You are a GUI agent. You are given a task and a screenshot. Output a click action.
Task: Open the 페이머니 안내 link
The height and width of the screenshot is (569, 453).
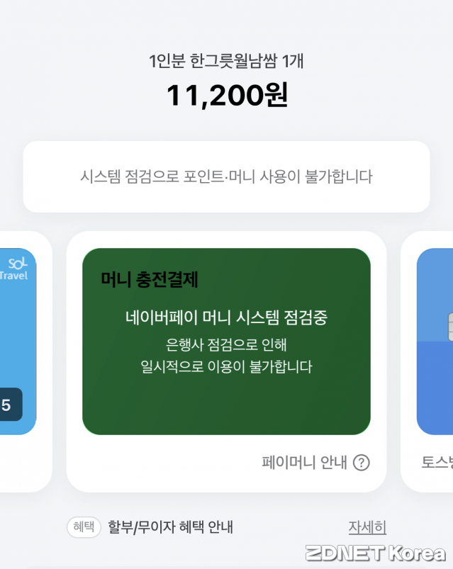coord(304,463)
